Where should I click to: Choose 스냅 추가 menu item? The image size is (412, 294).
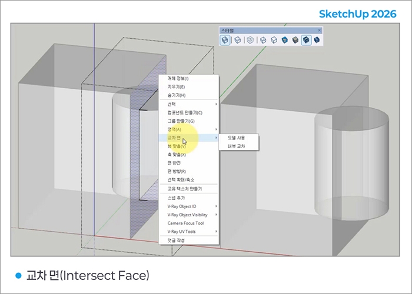tap(189, 198)
